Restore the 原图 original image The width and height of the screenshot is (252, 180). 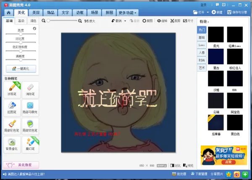tap(147, 21)
